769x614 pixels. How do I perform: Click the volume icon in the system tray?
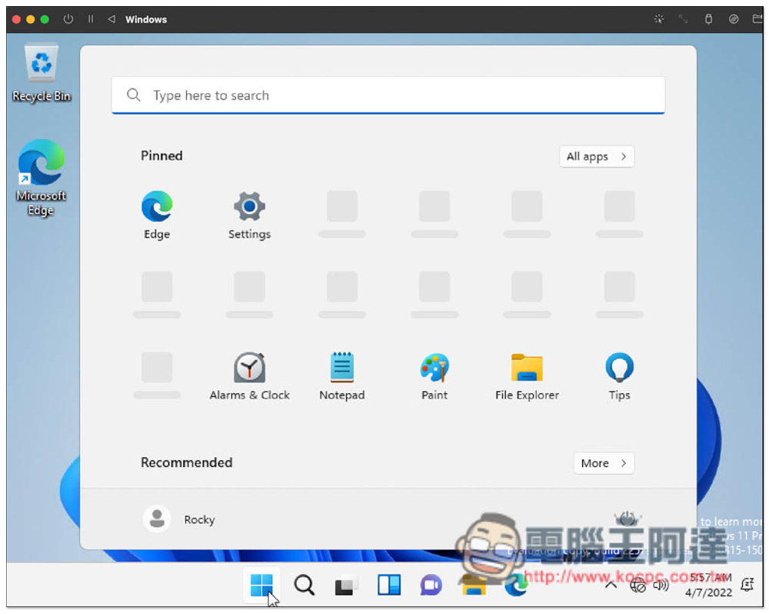[660, 585]
